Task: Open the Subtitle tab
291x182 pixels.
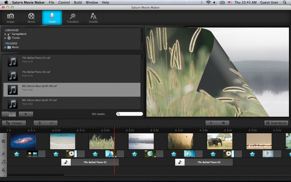Action: (93, 18)
